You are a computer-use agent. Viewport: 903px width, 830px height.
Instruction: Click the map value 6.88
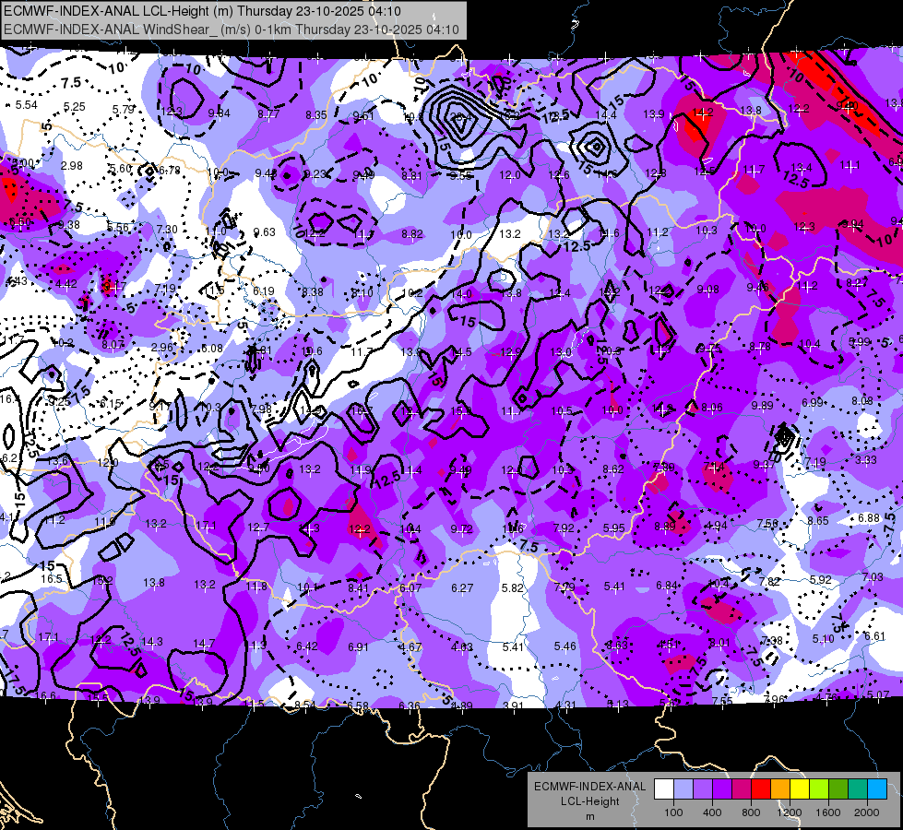pyautogui.click(x=869, y=518)
